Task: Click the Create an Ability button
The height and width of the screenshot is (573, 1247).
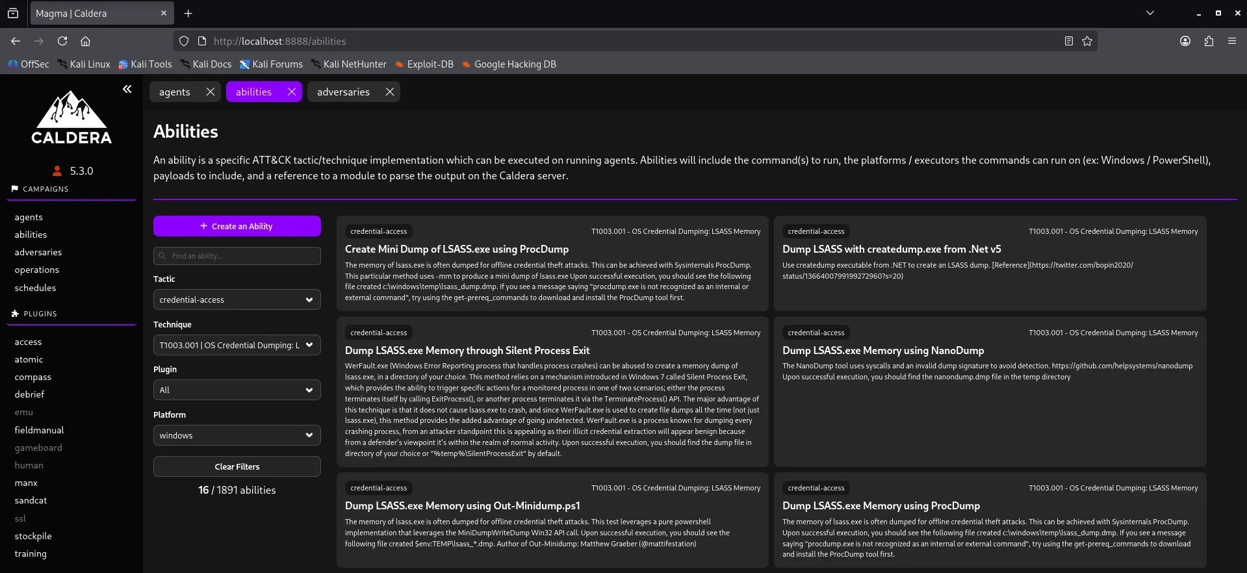Action: pyautogui.click(x=237, y=226)
